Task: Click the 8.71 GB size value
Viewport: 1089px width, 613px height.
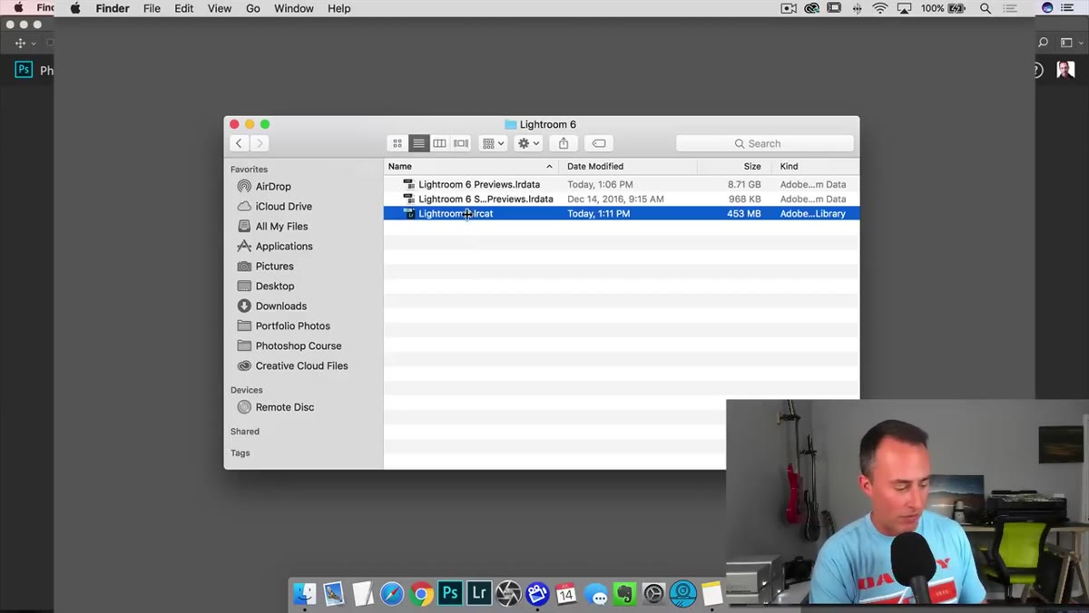Action: (x=743, y=184)
